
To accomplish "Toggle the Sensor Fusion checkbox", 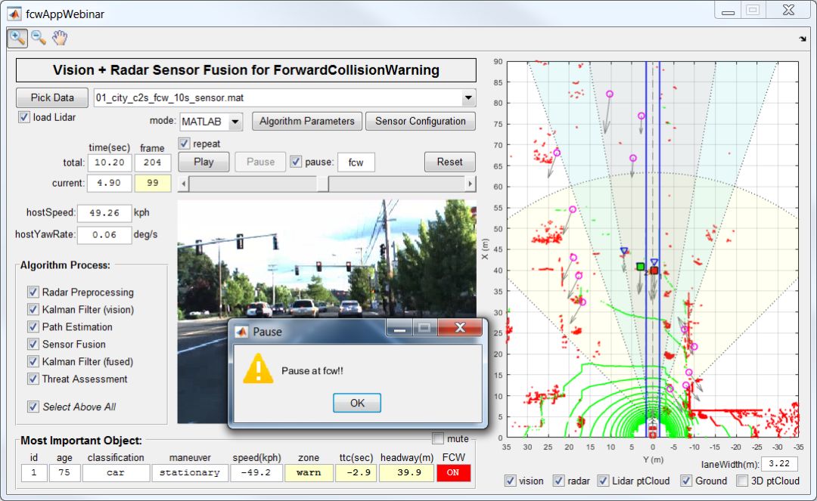I will pos(33,344).
